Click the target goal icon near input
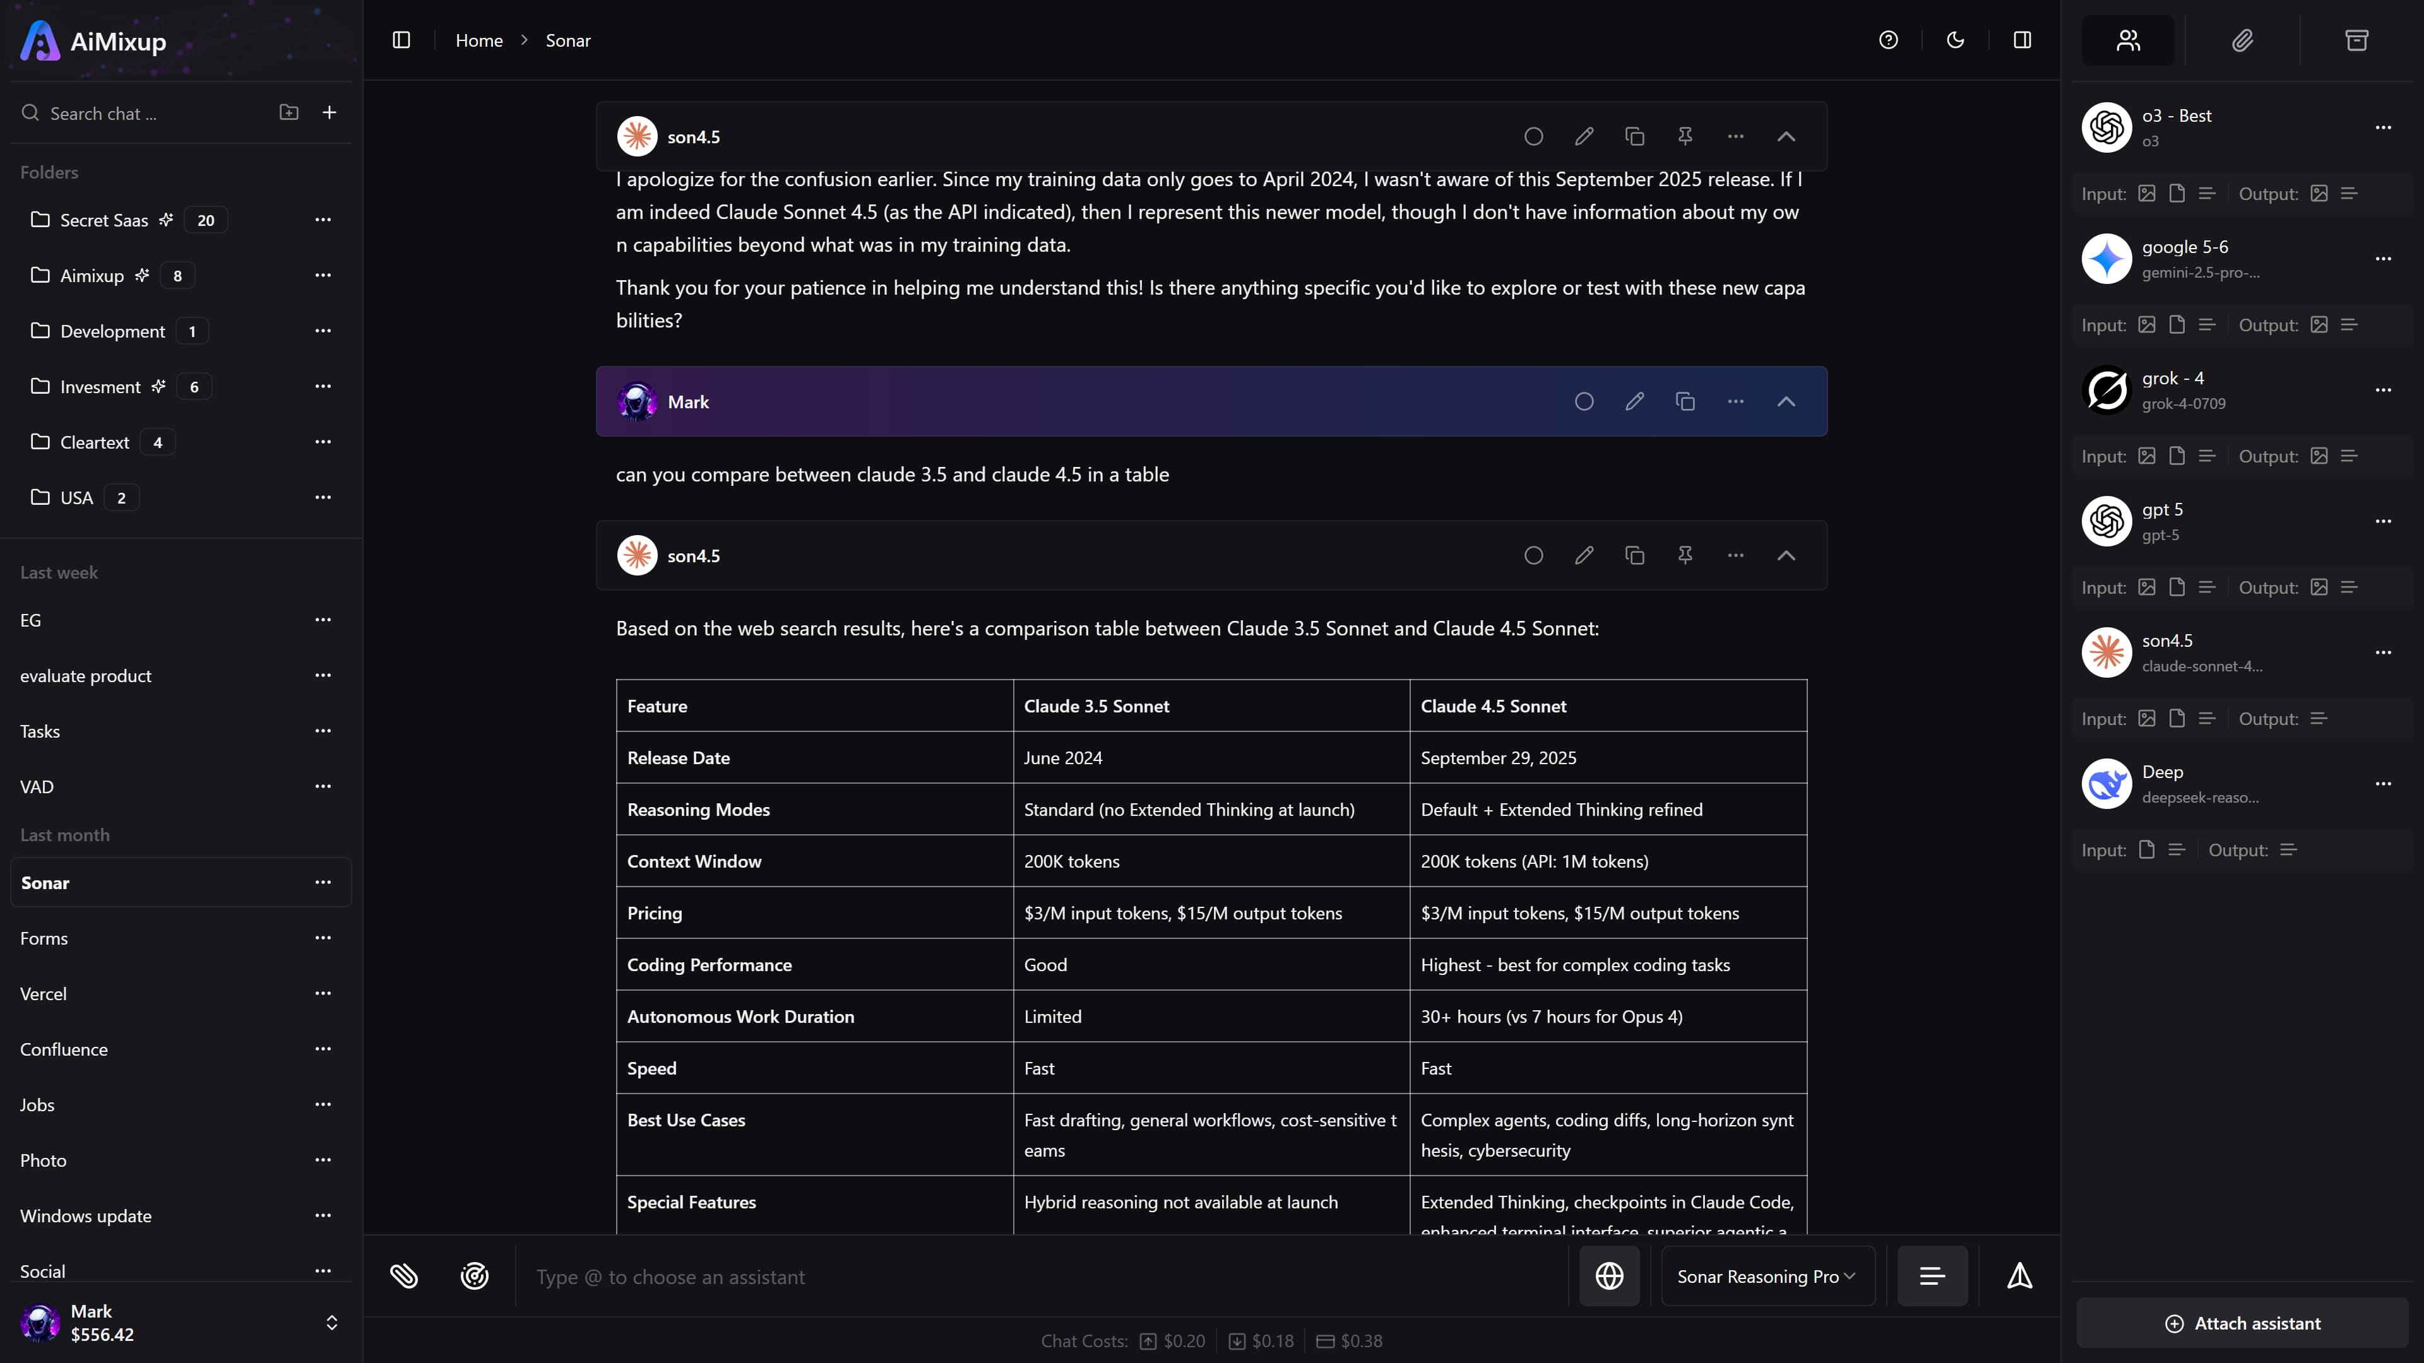 point(474,1277)
